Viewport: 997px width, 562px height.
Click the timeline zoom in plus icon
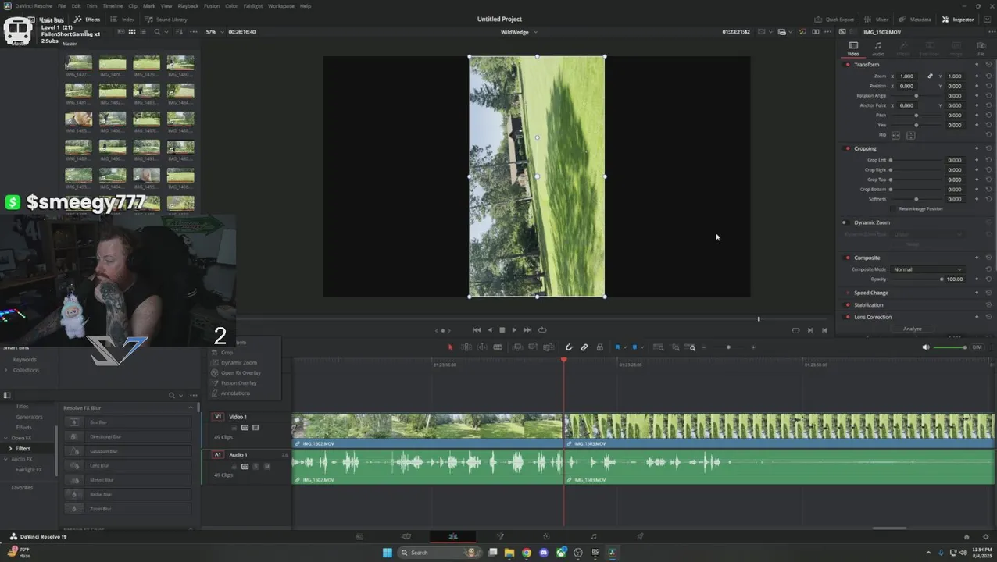pyautogui.click(x=753, y=347)
